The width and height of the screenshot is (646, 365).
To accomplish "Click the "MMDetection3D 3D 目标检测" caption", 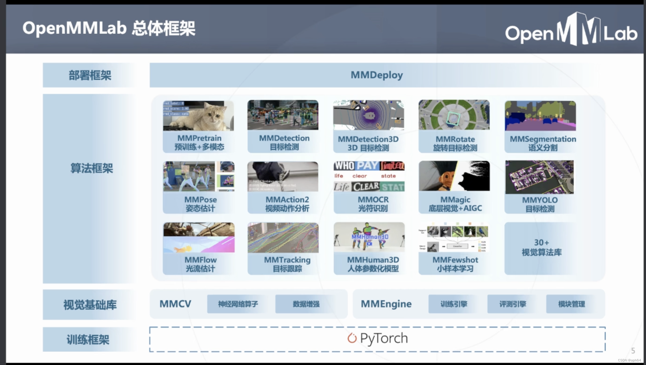I will tap(368, 143).
